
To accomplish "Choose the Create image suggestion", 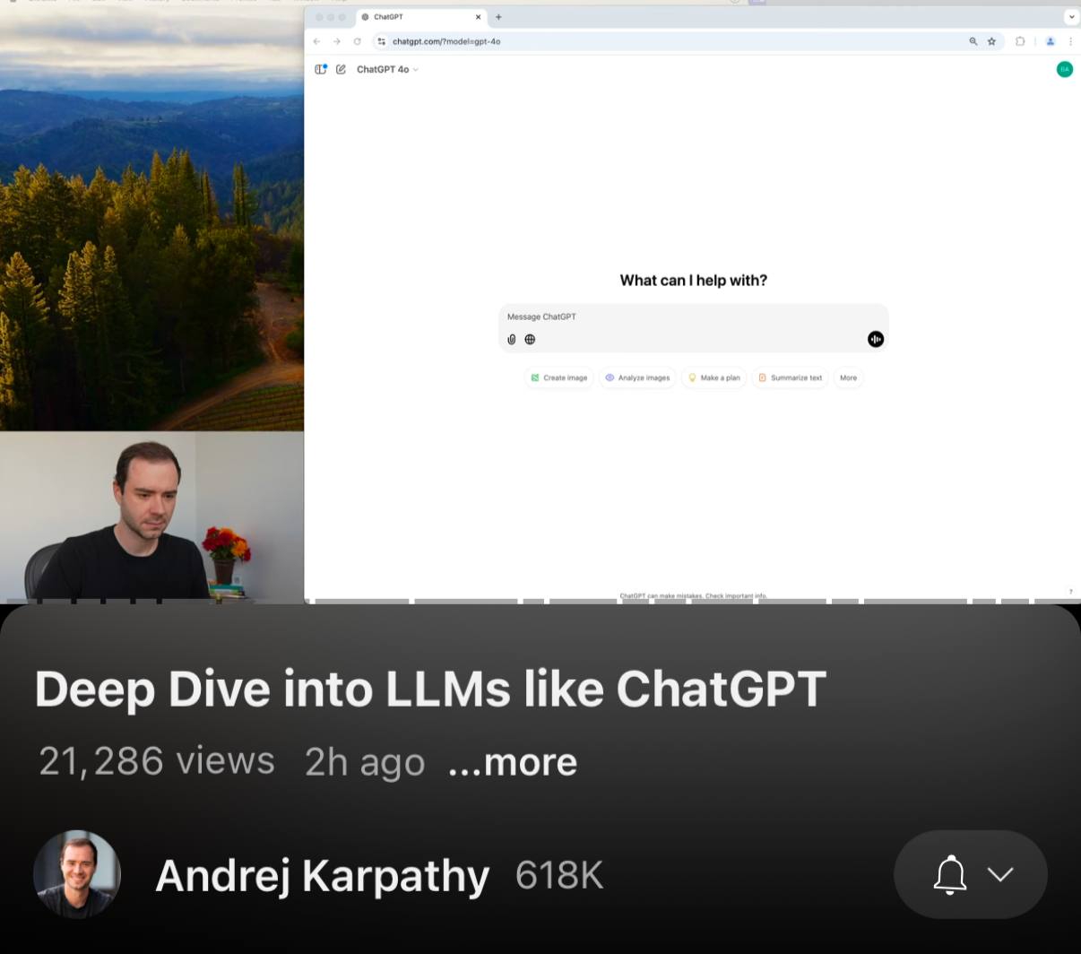I will coord(559,377).
